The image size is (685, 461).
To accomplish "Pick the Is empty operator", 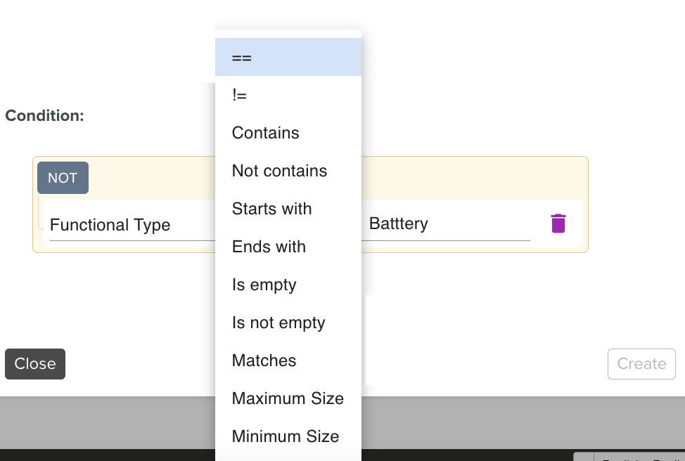I will [288, 285].
